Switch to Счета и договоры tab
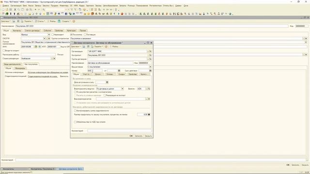The image size is (310, 174). click(x=32, y=30)
